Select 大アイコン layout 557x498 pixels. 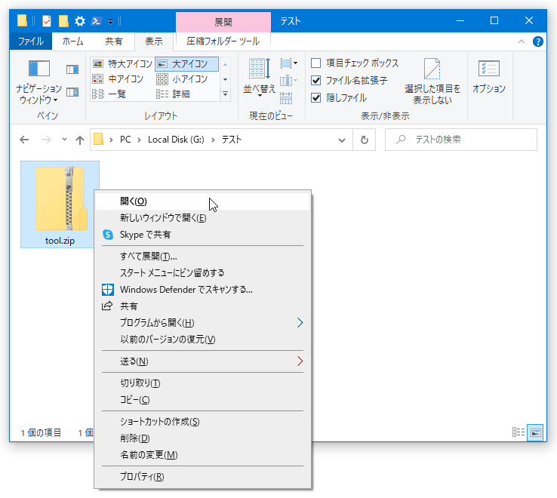click(x=187, y=64)
